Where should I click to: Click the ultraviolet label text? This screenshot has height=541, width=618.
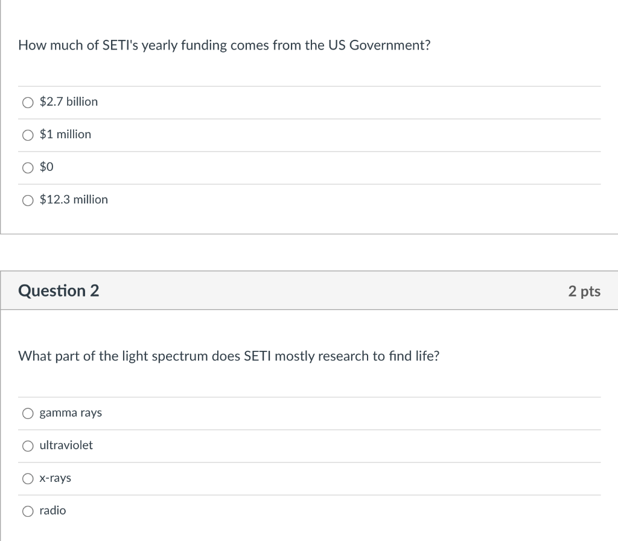tap(65, 446)
